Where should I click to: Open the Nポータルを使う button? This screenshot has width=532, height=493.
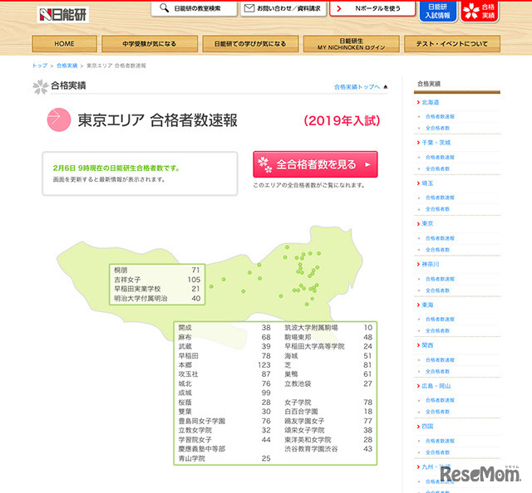(372, 8)
